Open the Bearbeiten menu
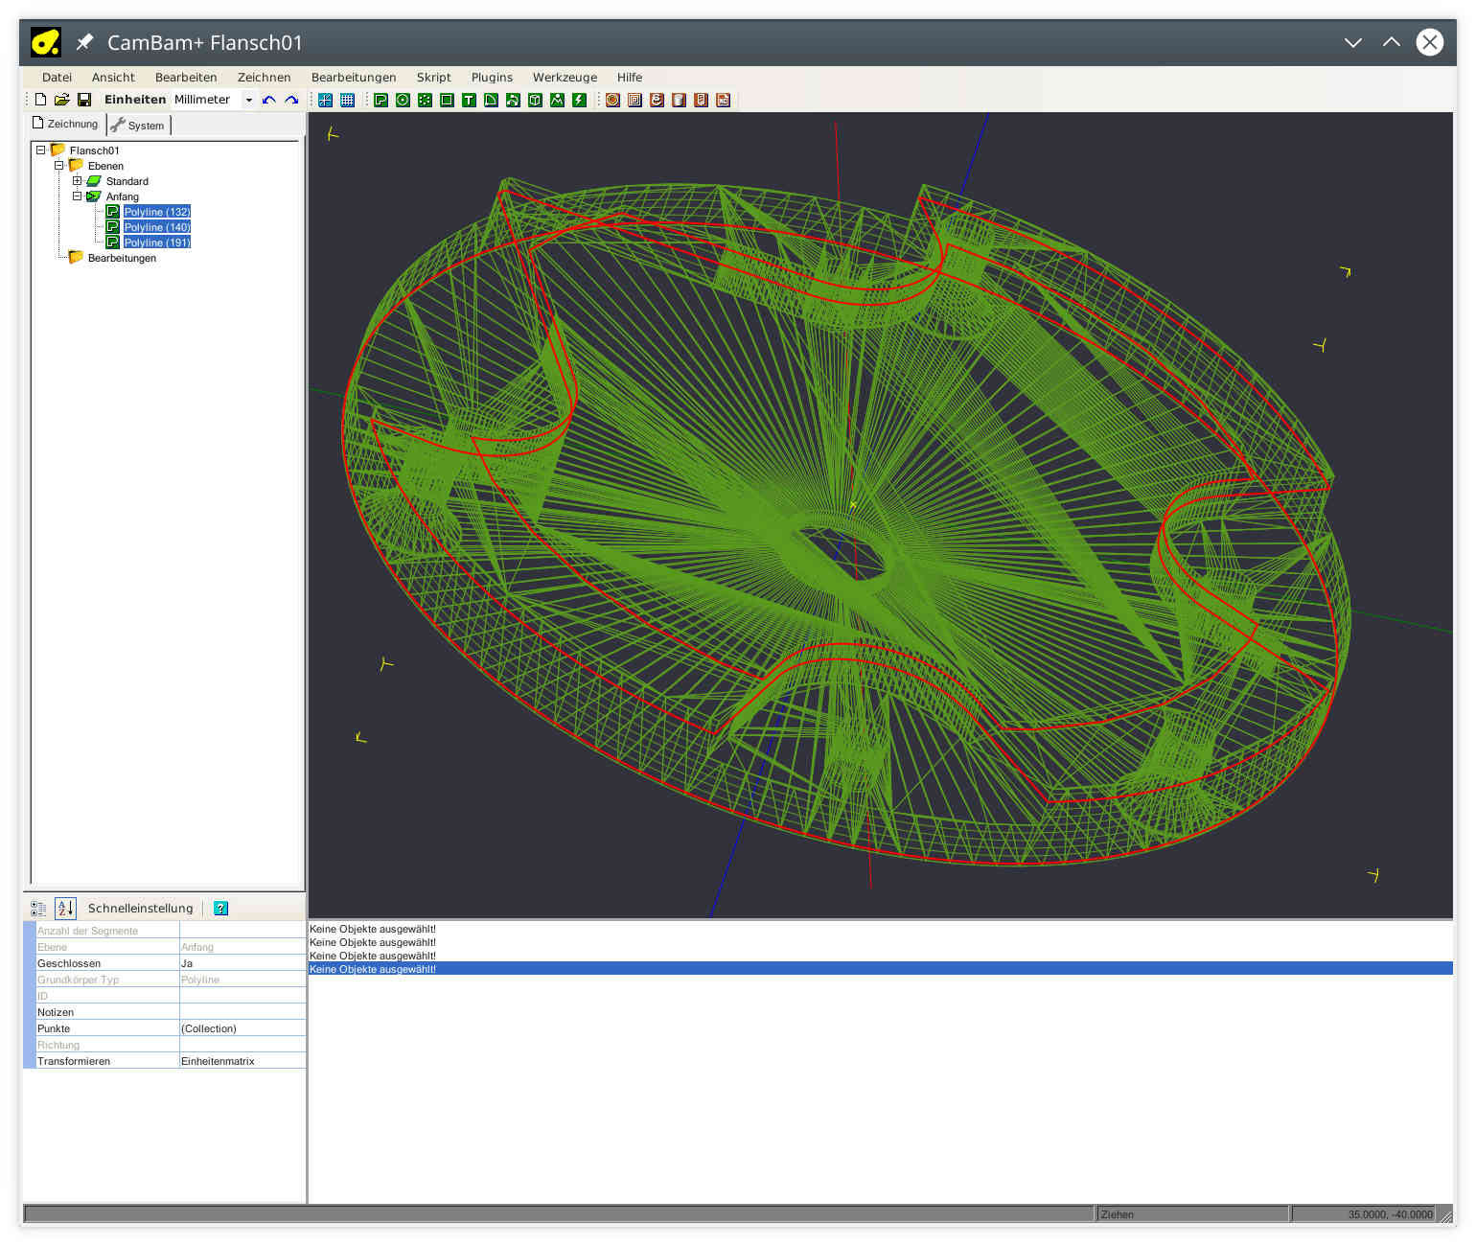Image resolution: width=1476 pixels, height=1246 pixels. click(186, 78)
